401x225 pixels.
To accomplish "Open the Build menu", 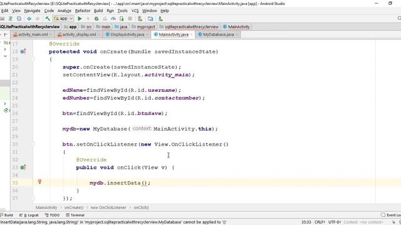I will click(98, 11).
